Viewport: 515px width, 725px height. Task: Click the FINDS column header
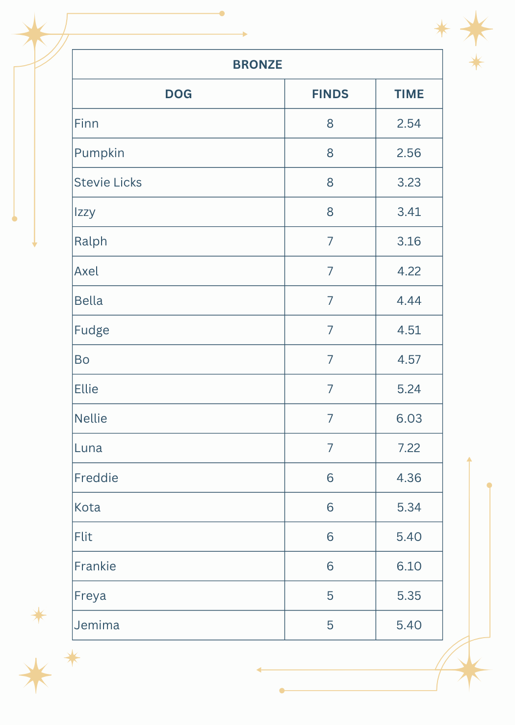click(x=330, y=94)
